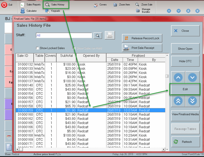The image size is (204, 157).
Task: Select sale row 31000132
Action: pos(90,64)
